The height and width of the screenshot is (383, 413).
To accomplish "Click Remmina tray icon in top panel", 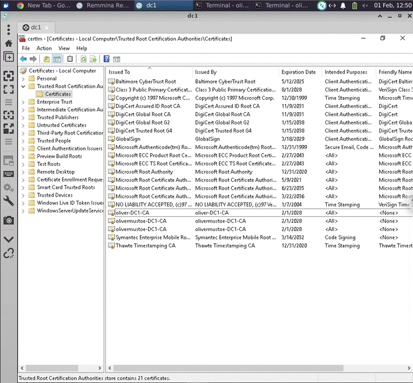I will point(321,5).
